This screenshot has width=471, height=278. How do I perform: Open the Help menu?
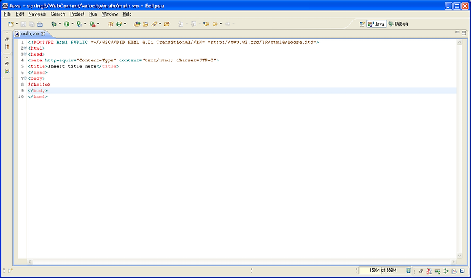127,14
